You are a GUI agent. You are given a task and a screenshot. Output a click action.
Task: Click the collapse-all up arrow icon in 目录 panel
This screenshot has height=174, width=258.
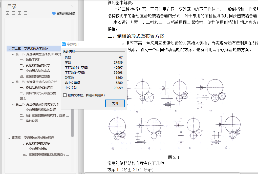click(x=13, y=13)
